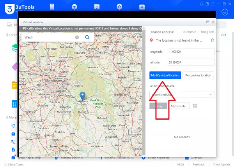The image size is (234, 167).
Task: Open the Toolbox briefcase icon
Action: pyautogui.click(x=142, y=7)
